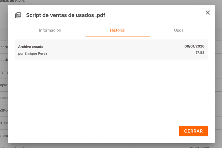Open the Usos tab
Screen dimensions: 222x148
pos(179,30)
